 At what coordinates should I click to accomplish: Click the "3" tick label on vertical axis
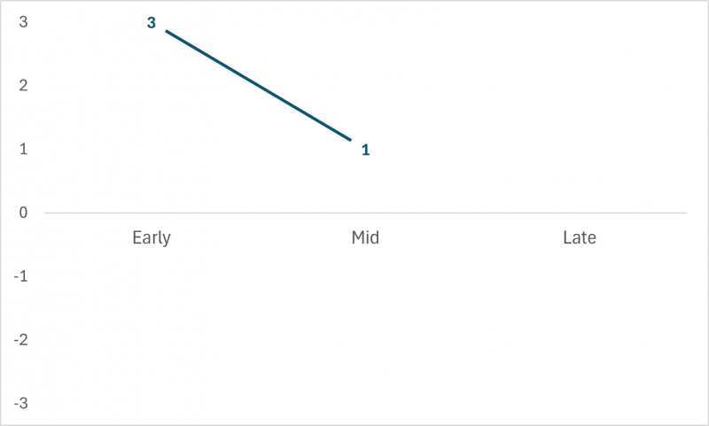[24, 22]
